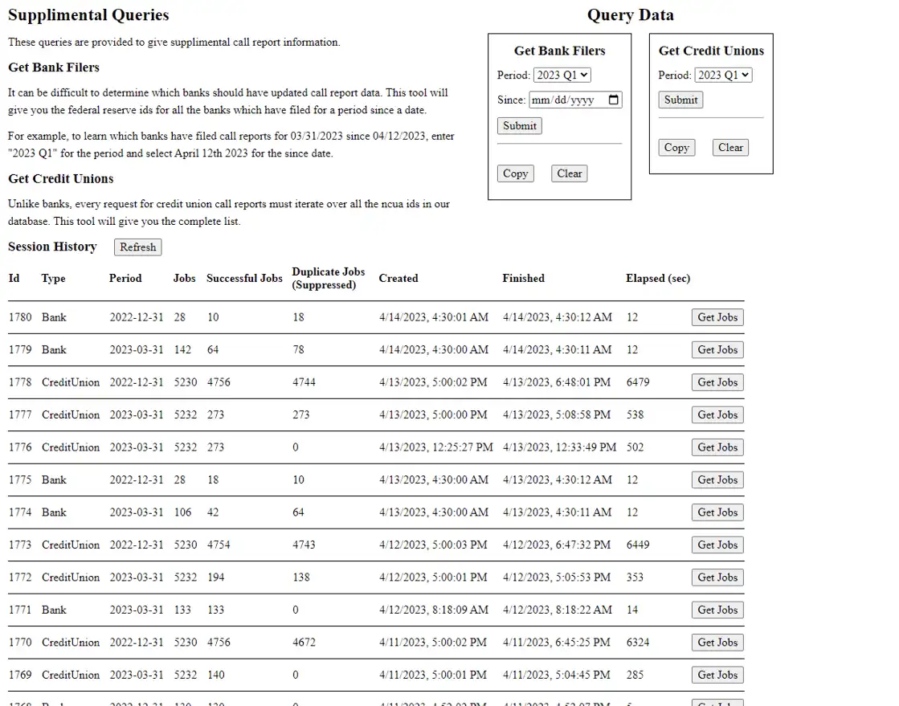Click finished time 4/12/2023, 8:18:22 AM
Viewport: 899px width, 706px height.
point(558,610)
